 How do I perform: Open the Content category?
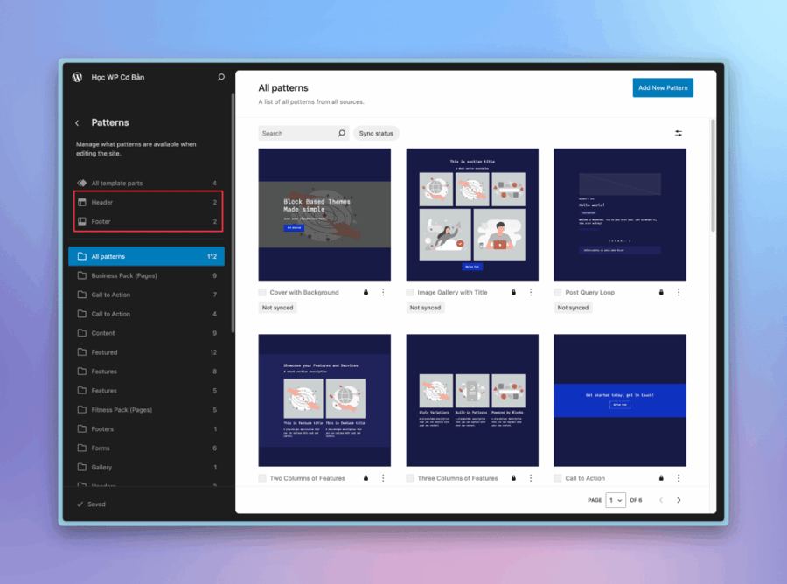147,333
